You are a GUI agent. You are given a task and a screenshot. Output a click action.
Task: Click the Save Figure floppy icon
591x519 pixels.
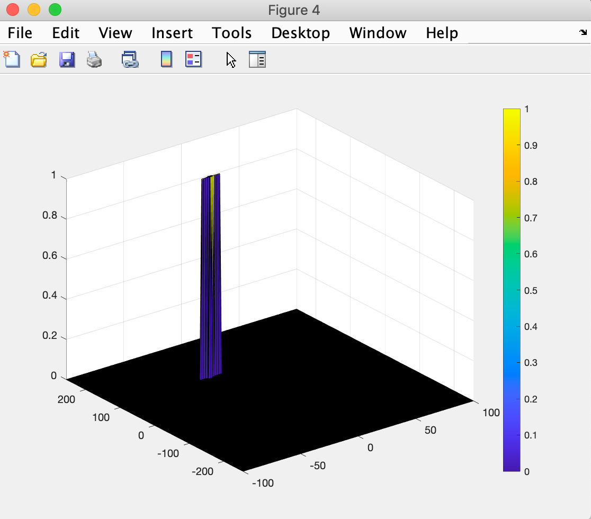67,59
